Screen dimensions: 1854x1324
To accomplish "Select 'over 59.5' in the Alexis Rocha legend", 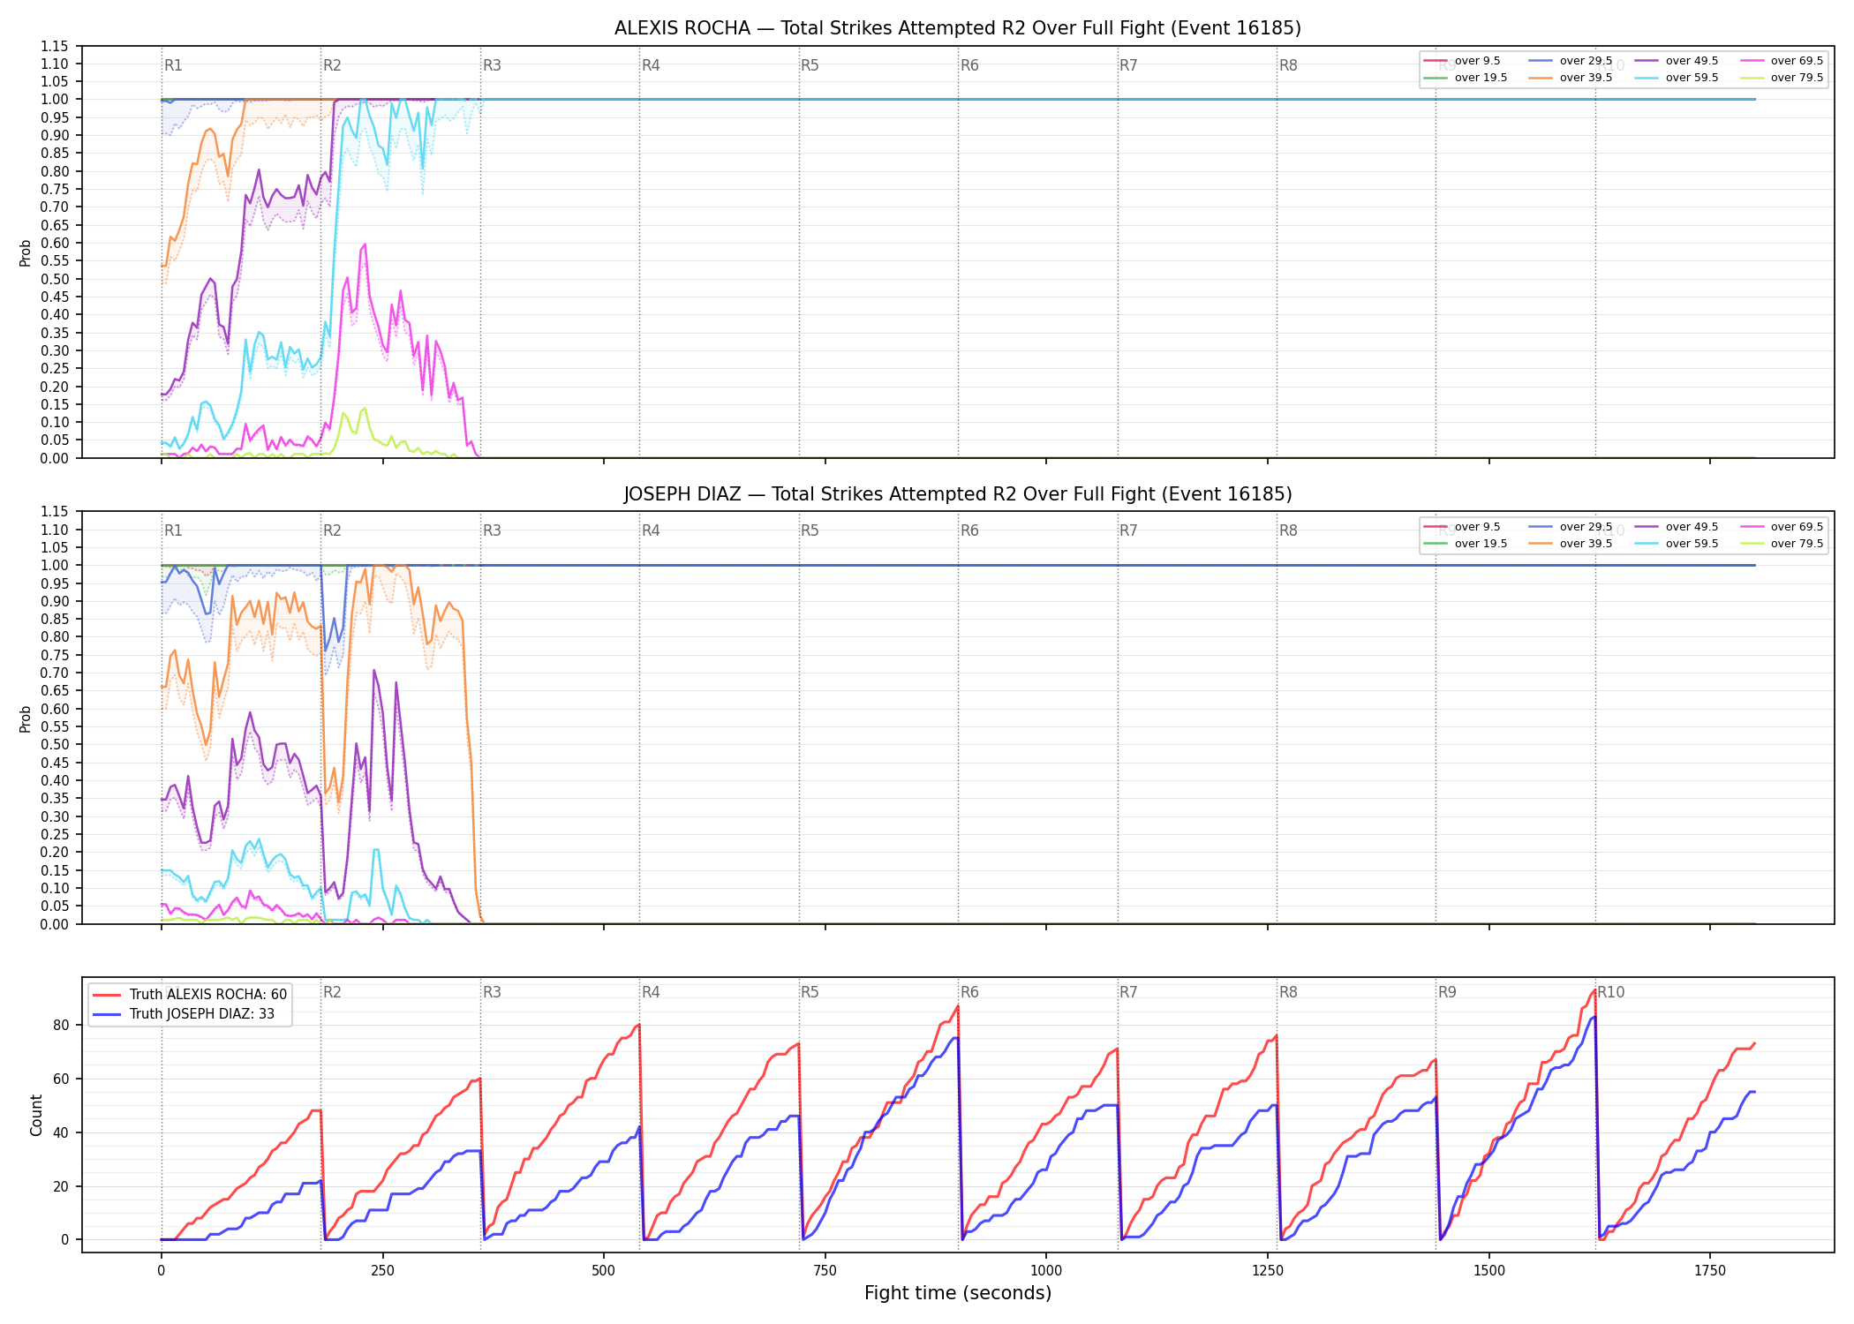I will pyautogui.click(x=1676, y=78).
